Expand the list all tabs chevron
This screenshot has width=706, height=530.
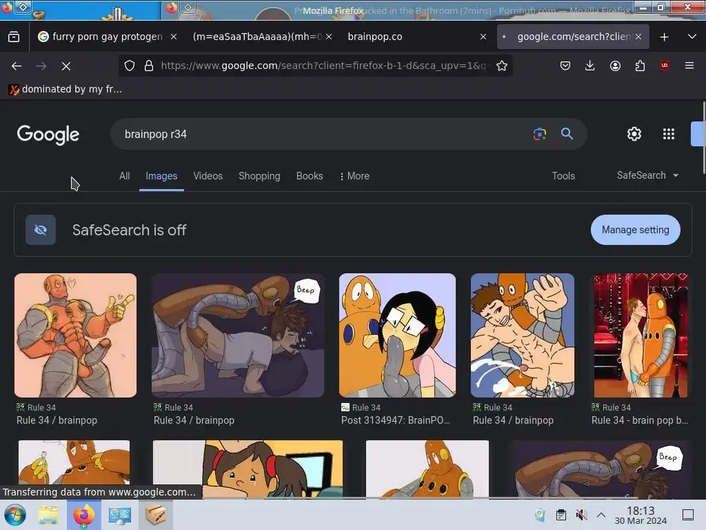tap(692, 37)
